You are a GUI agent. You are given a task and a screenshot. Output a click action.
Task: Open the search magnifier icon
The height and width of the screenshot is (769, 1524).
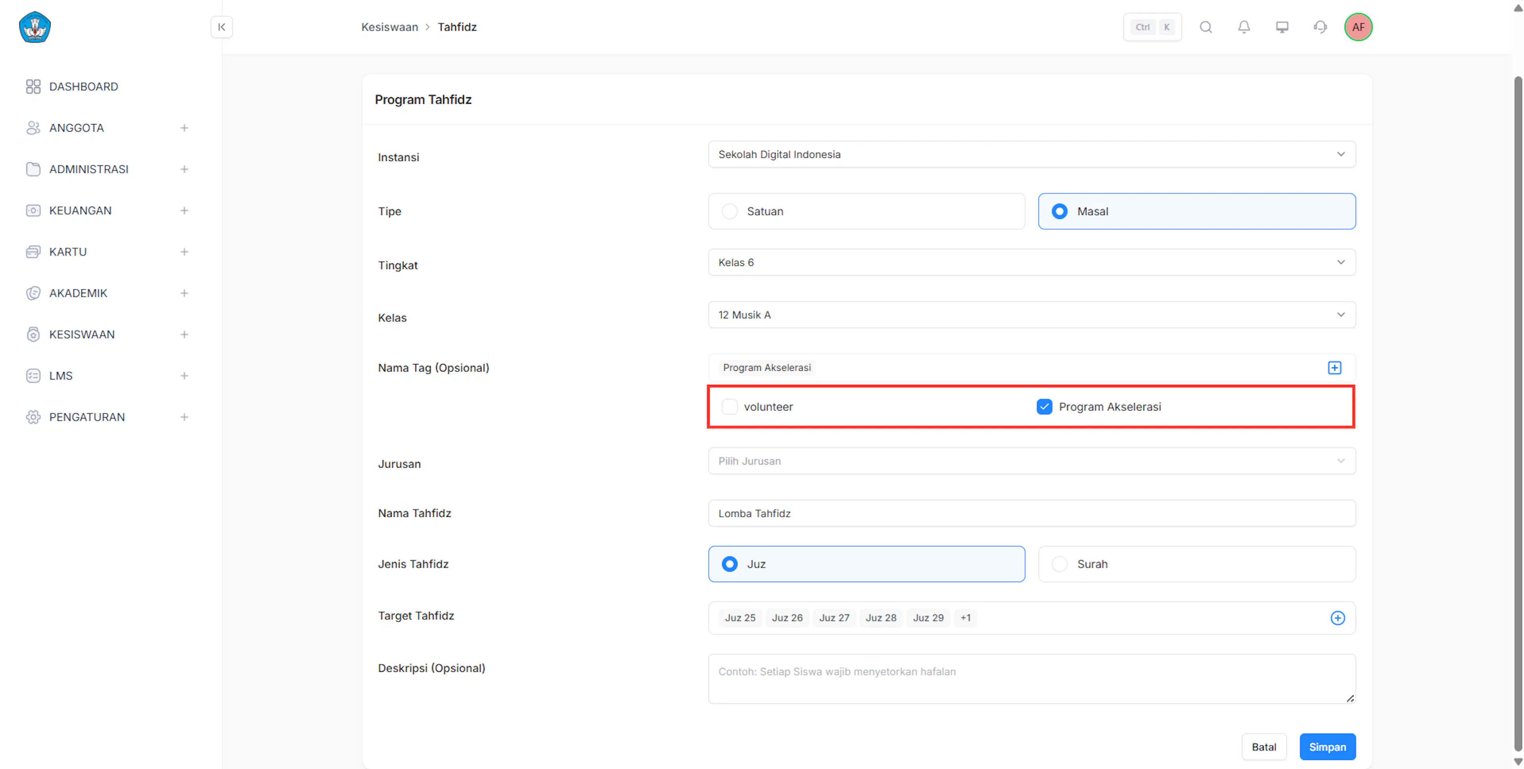(1206, 27)
